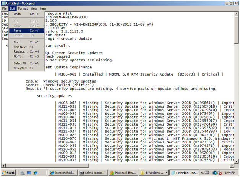The image size is (240, 177).
Task: Click the vertical scrollbar down arrow
Action: (x=237, y=161)
